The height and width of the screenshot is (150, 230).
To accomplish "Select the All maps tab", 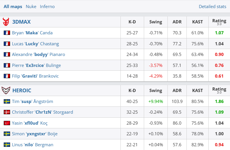I will (x=13, y=6).
